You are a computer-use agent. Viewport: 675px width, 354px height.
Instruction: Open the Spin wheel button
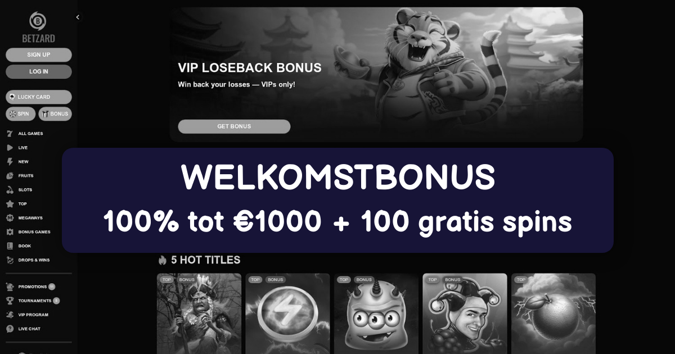(20, 114)
